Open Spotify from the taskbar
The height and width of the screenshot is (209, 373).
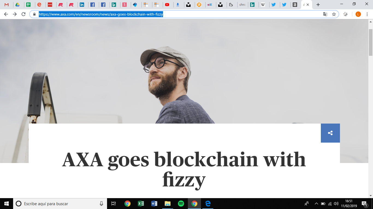(x=181, y=204)
